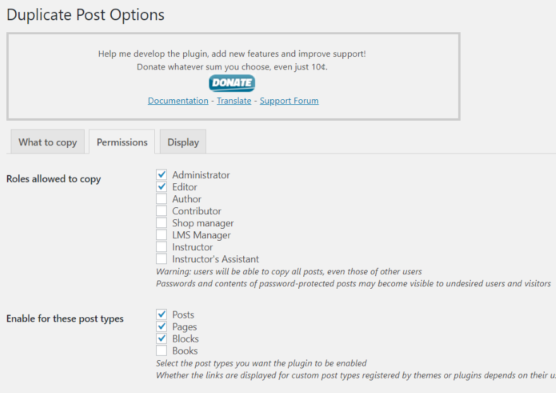Disable the Pages post type

pyautogui.click(x=162, y=327)
